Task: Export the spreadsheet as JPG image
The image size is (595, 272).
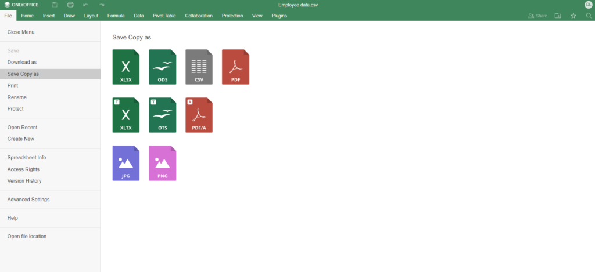Action: tap(126, 163)
